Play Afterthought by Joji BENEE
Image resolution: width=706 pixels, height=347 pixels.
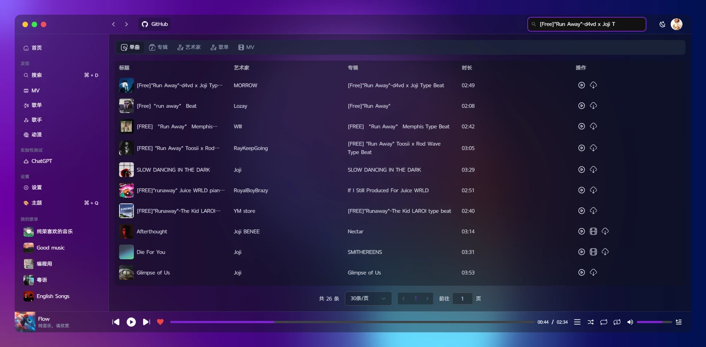point(581,231)
